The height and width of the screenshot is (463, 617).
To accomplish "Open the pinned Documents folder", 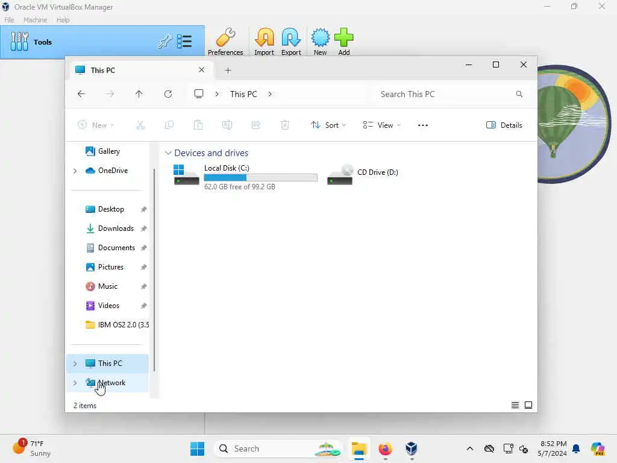I will (116, 248).
